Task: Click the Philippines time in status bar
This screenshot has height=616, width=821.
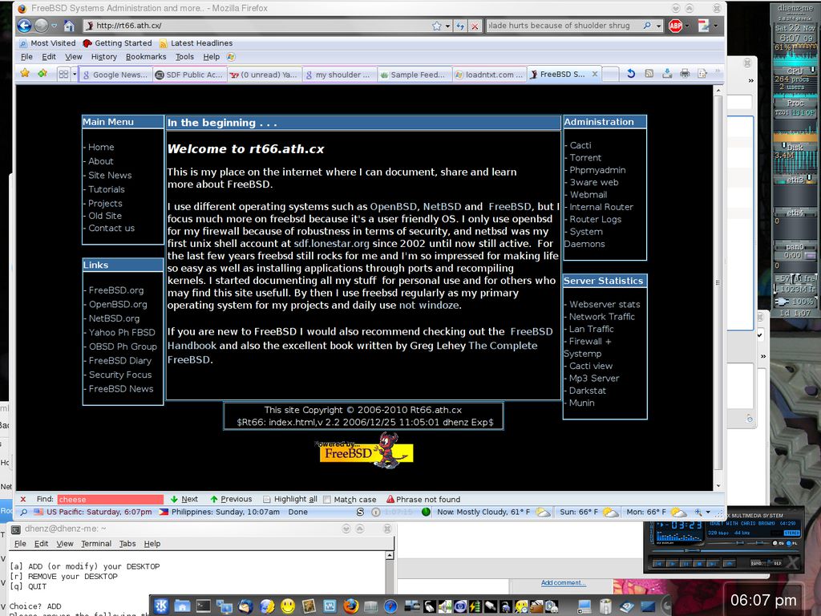Action: click(x=220, y=512)
